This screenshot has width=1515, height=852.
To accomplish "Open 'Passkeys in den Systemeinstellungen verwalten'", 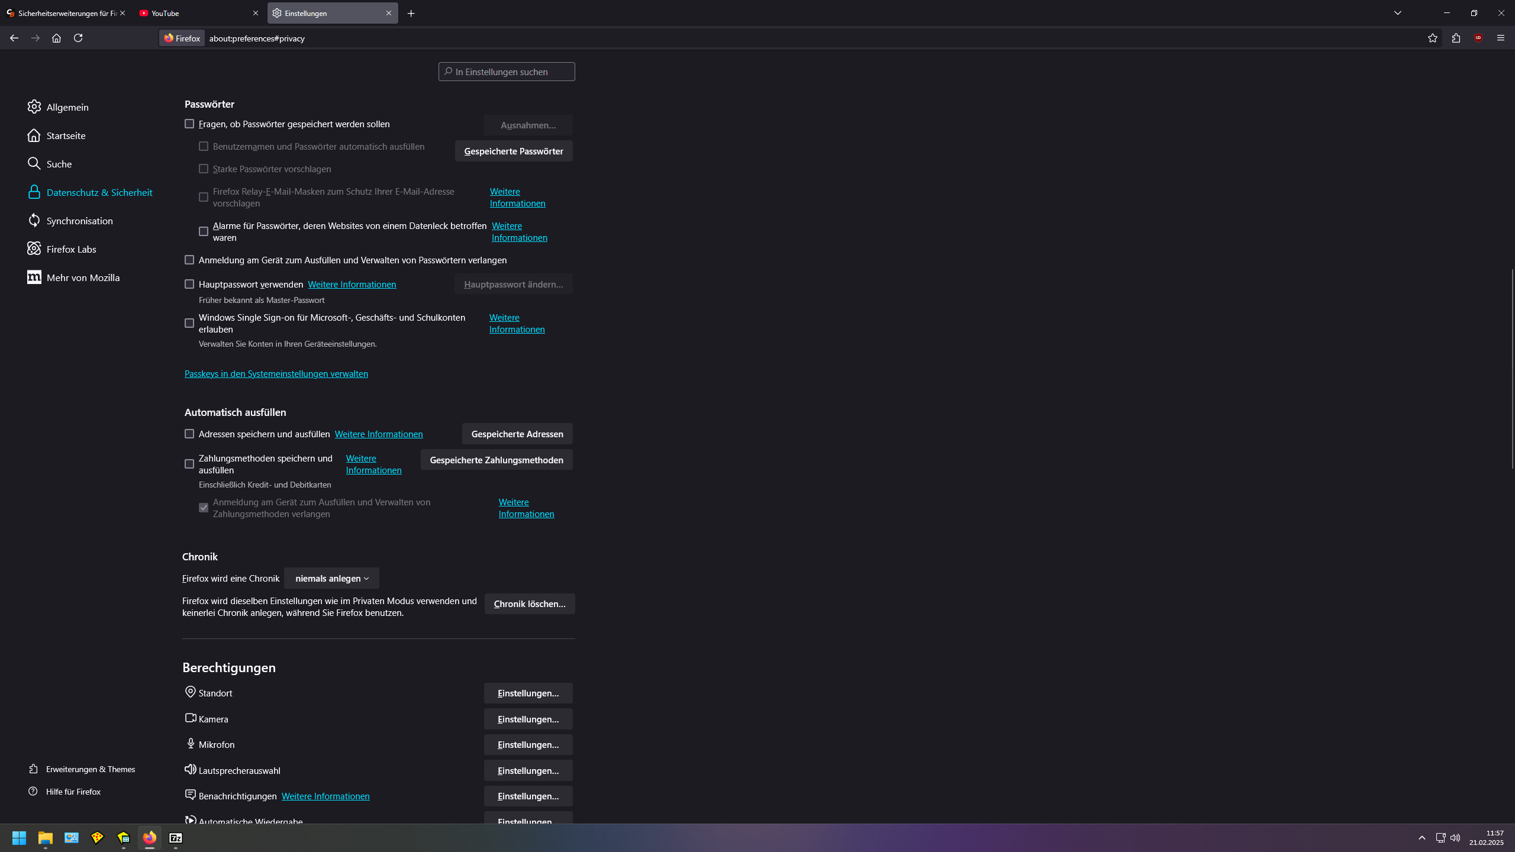I will (x=276, y=373).
